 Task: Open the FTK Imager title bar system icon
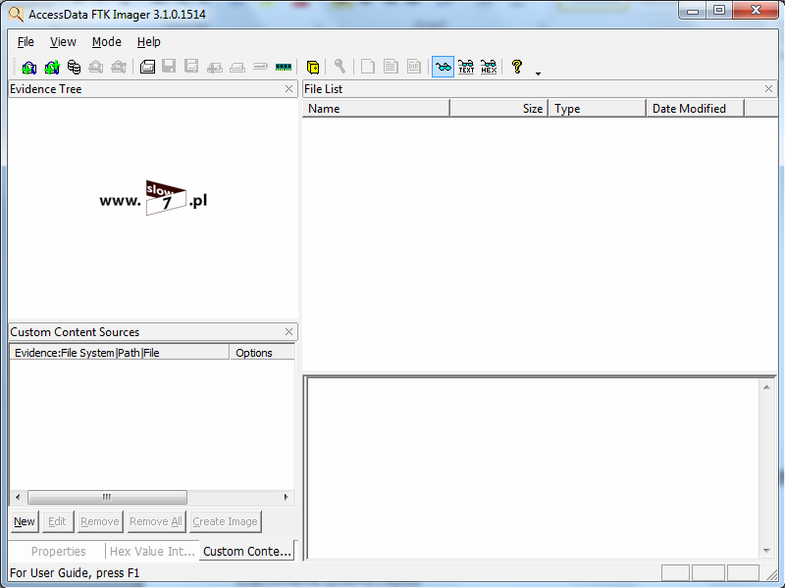coord(16,14)
